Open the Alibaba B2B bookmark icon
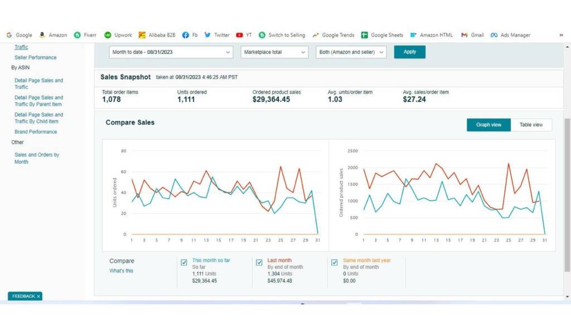 (x=142, y=35)
